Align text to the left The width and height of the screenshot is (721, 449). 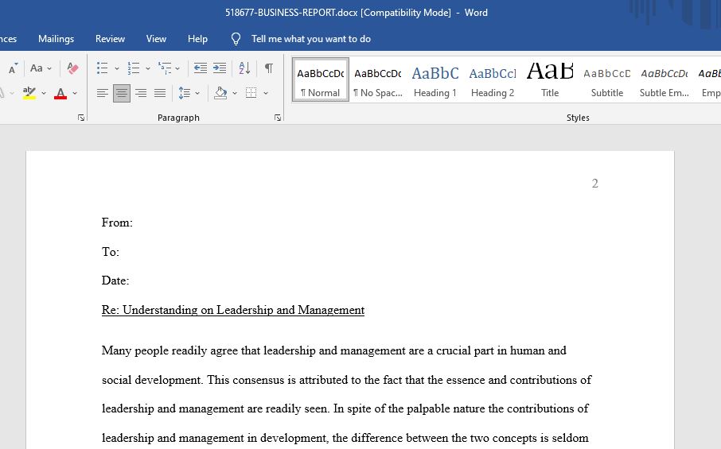(x=103, y=93)
